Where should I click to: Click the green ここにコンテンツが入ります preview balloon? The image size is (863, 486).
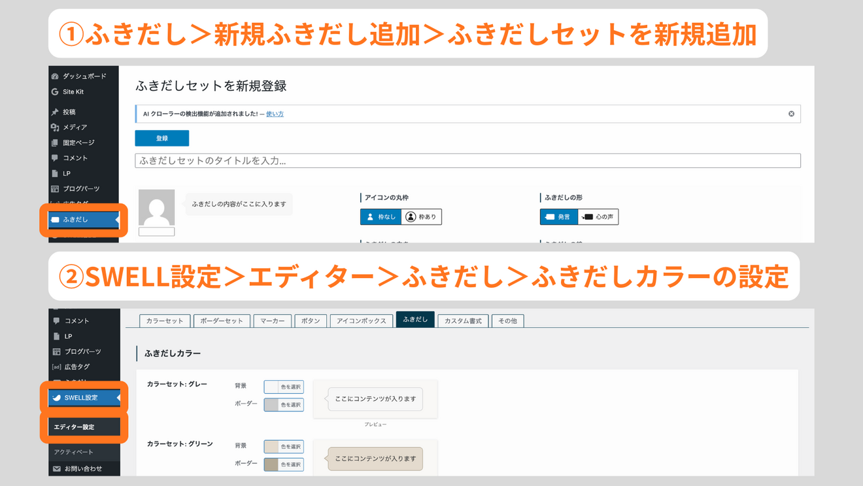coord(375,459)
